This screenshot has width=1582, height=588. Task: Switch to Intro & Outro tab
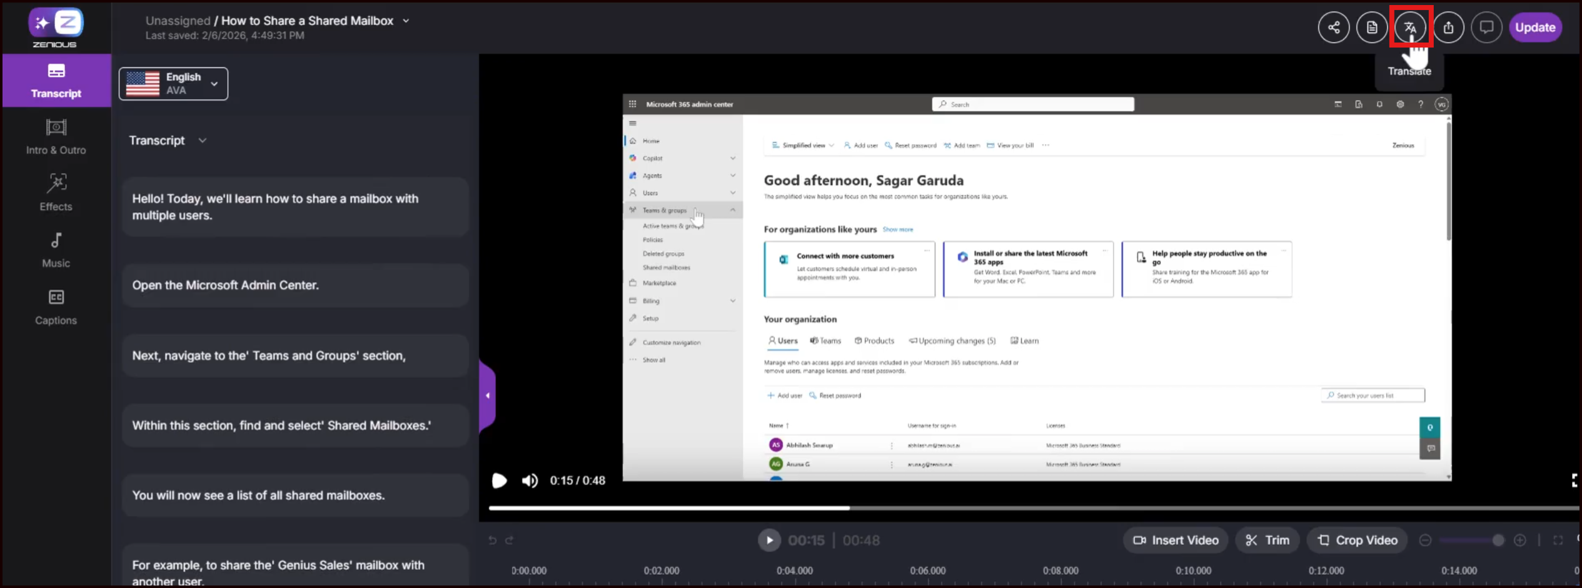56,136
